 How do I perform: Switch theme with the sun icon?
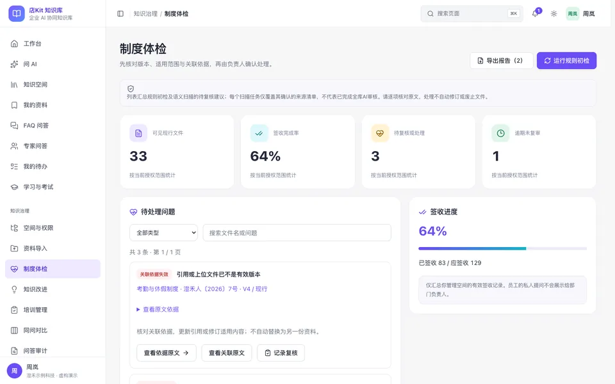point(553,13)
